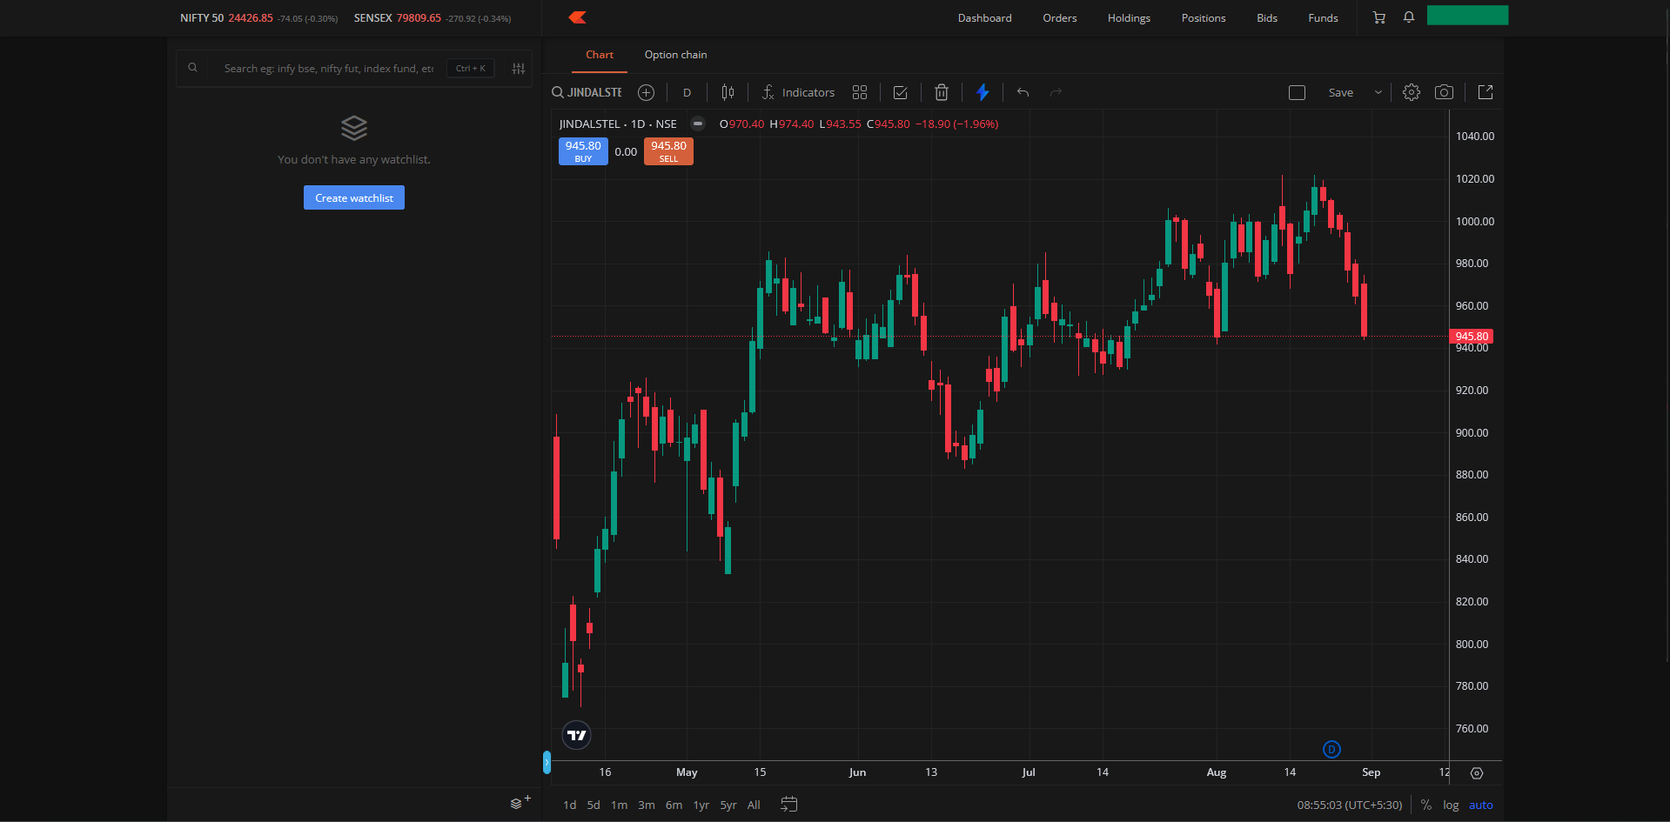Click the candlestick chart style icon
This screenshot has height=822, width=1670.
(728, 92)
